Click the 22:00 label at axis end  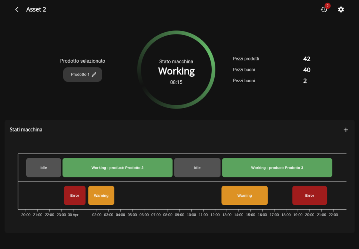click(333, 215)
